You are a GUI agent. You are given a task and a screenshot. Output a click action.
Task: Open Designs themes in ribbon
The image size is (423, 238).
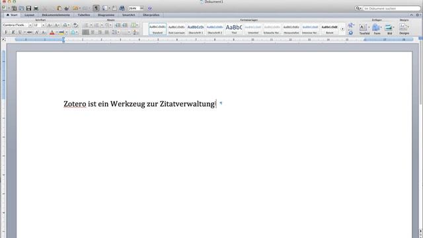coord(404,29)
